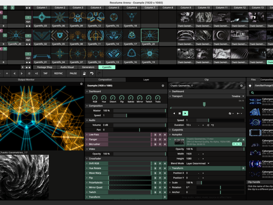273x205 pixels.
Task: Open the Timeline dropdown in Transport
Action: click(238, 96)
